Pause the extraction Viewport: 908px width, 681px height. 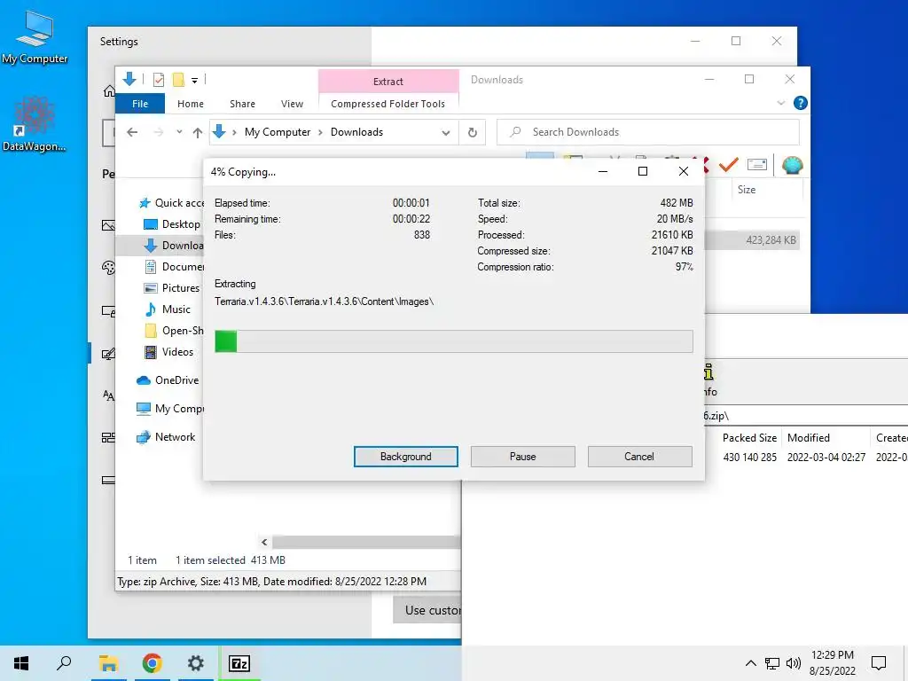click(522, 457)
